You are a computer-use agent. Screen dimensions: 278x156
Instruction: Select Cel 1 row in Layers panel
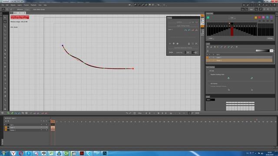(239, 55)
